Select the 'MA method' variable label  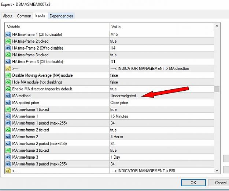point(21,96)
